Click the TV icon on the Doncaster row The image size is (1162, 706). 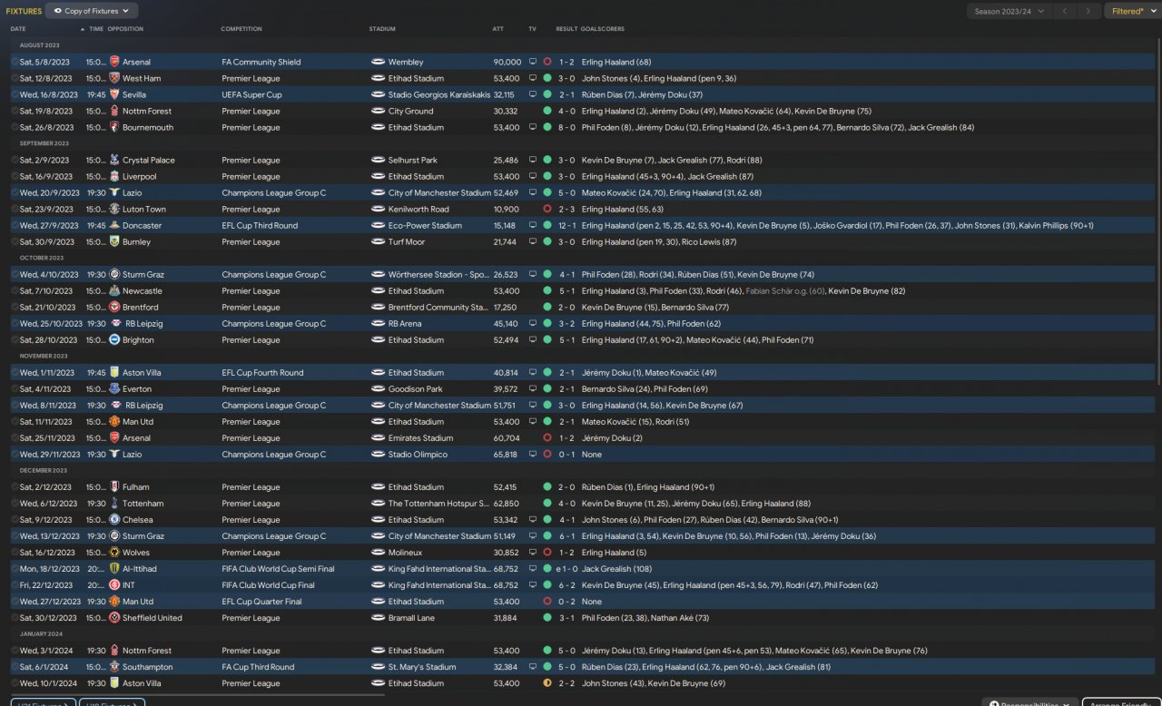click(533, 225)
